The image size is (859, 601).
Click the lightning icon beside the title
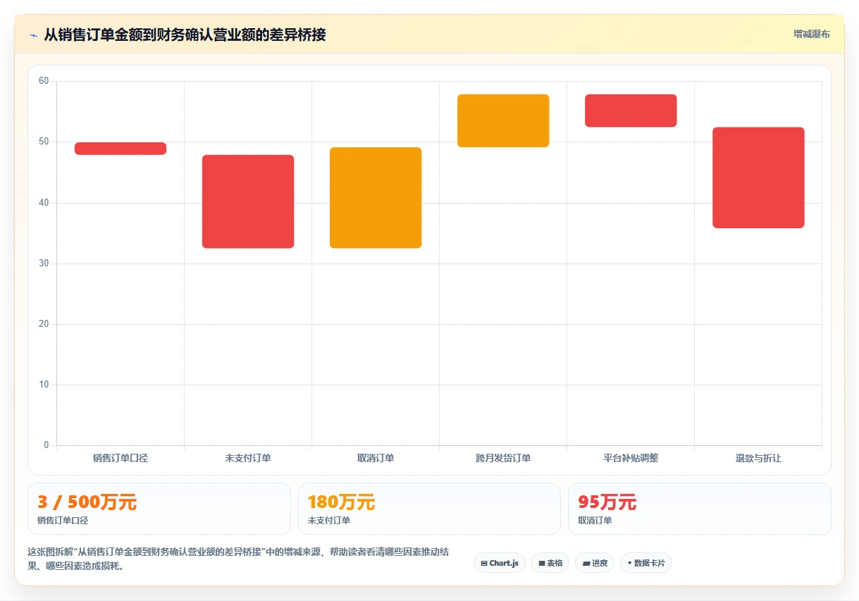pos(33,35)
